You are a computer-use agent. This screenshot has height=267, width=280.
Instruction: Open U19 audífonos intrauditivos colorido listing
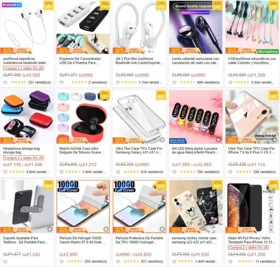coord(252,61)
